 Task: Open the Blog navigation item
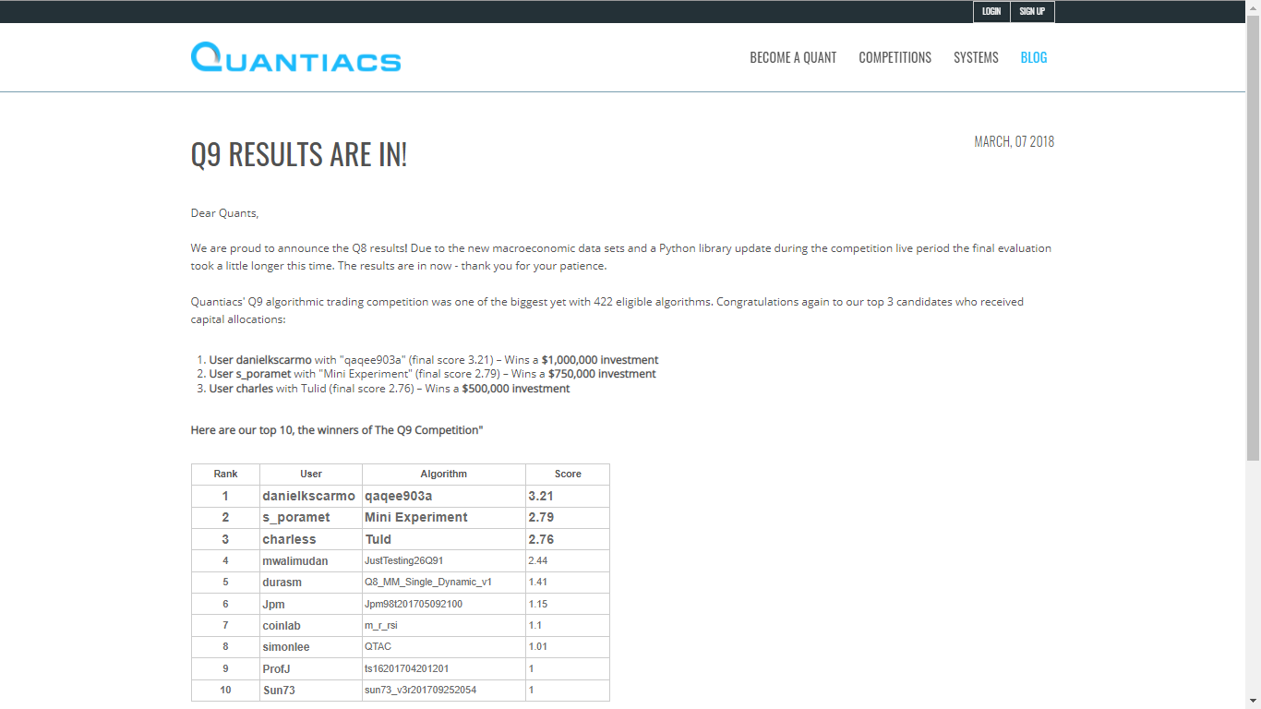coord(1034,57)
